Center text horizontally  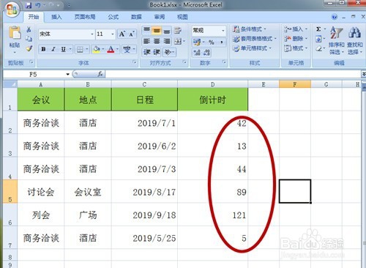click(157, 41)
